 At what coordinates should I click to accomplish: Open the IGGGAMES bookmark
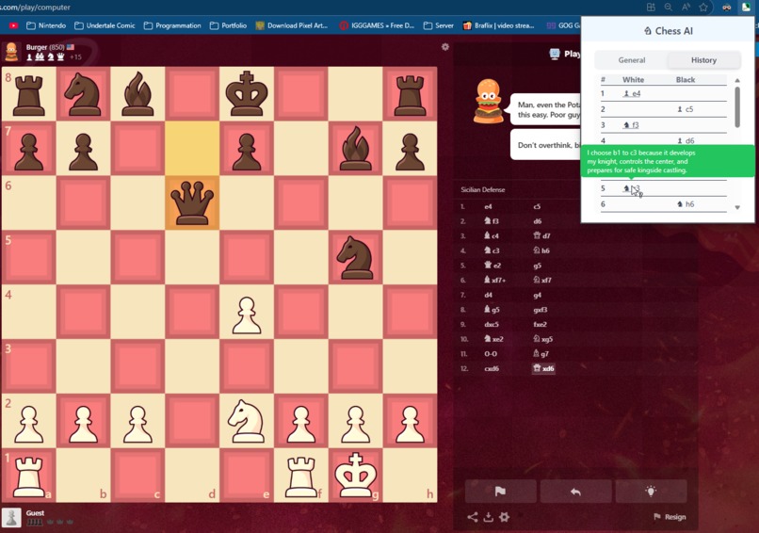tap(377, 25)
